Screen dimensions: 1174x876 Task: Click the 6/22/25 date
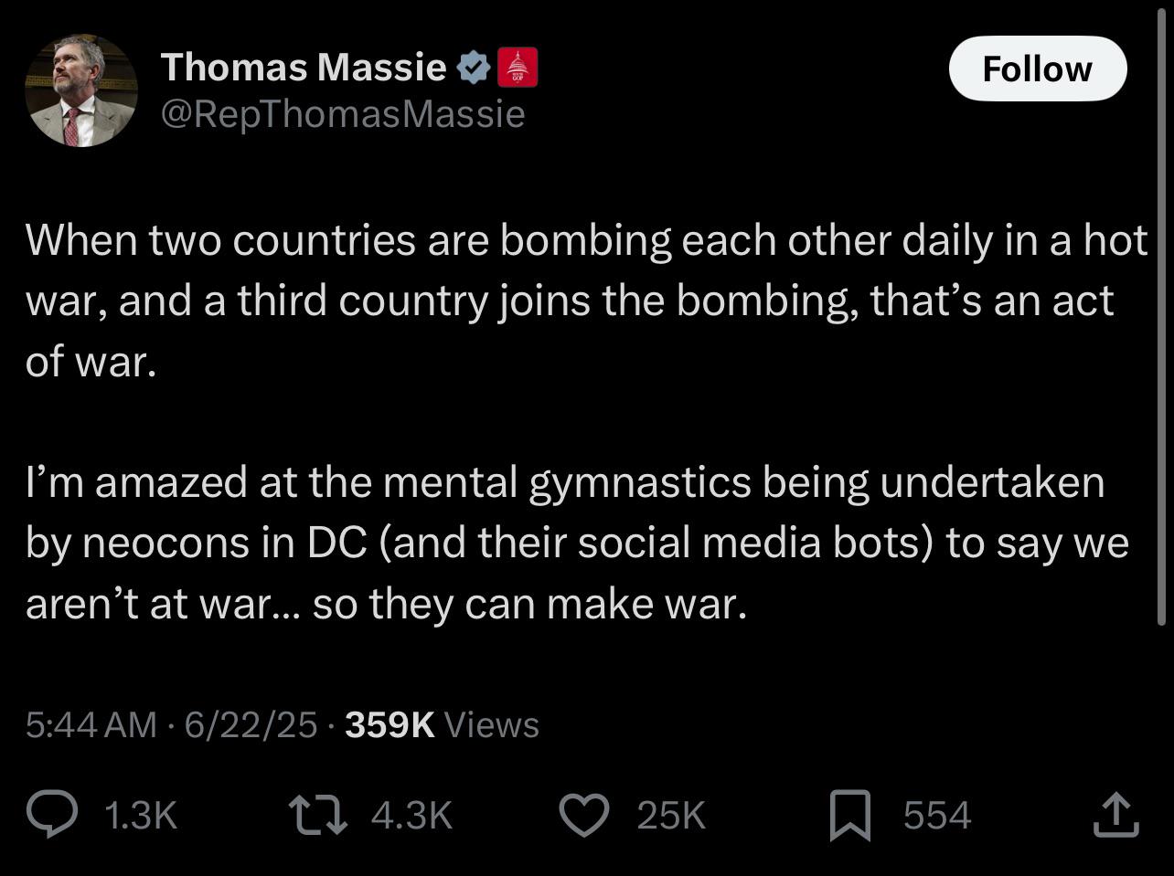(x=251, y=724)
